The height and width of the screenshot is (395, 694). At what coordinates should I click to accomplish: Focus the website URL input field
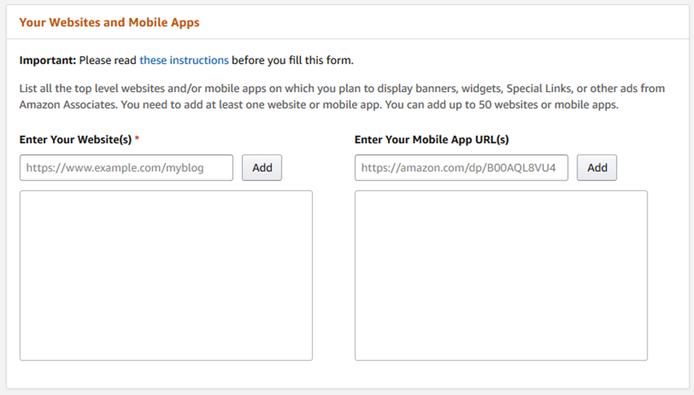point(126,168)
